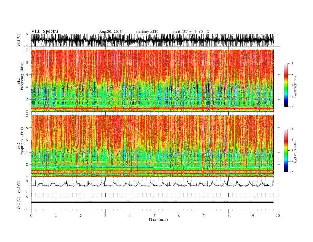Click the "VLF Spectra" plot title
The image size is (313, 242).
45,31
